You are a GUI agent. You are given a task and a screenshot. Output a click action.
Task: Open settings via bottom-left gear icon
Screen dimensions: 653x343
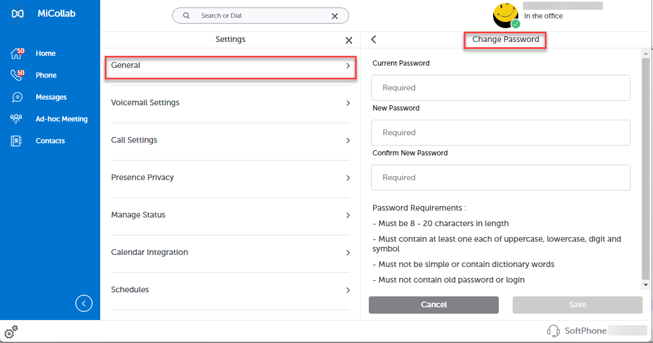(11, 331)
